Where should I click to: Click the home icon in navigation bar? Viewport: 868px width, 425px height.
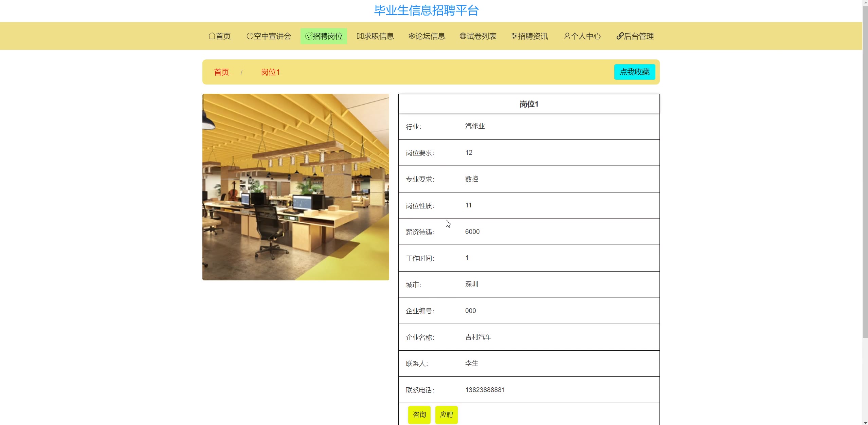tap(212, 36)
